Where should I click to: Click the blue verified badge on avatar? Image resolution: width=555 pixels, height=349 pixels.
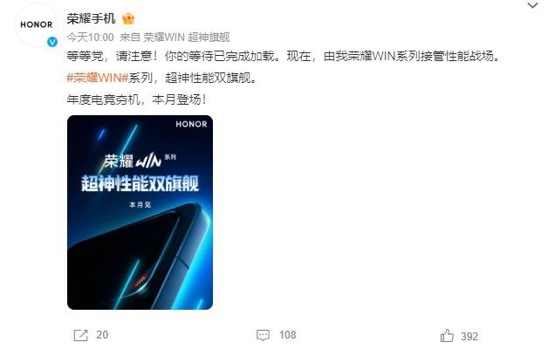point(52,42)
